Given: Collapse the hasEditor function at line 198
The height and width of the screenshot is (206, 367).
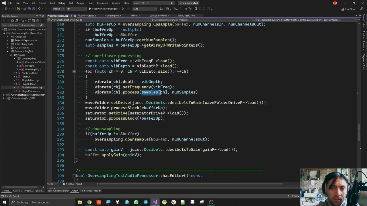Looking at the screenshot, I should click(x=74, y=176).
